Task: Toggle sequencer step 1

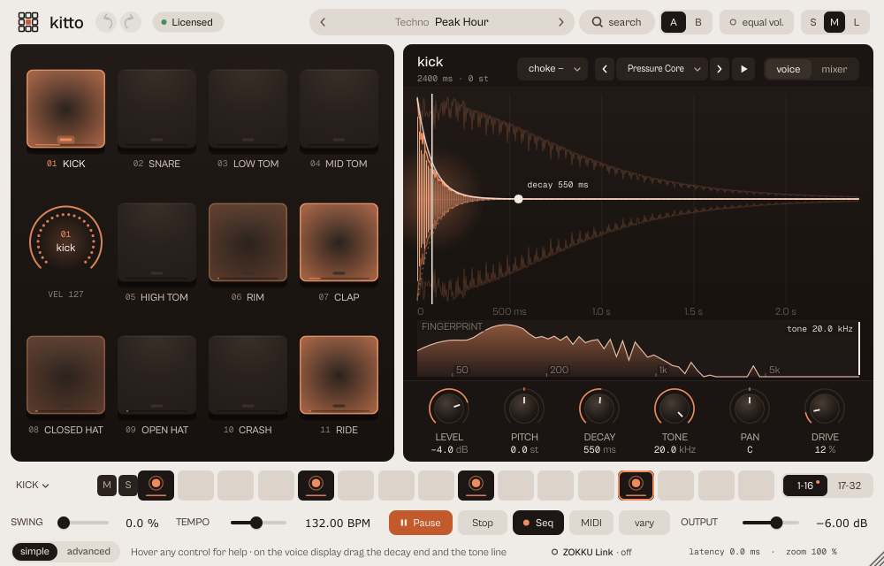Action: click(x=156, y=486)
